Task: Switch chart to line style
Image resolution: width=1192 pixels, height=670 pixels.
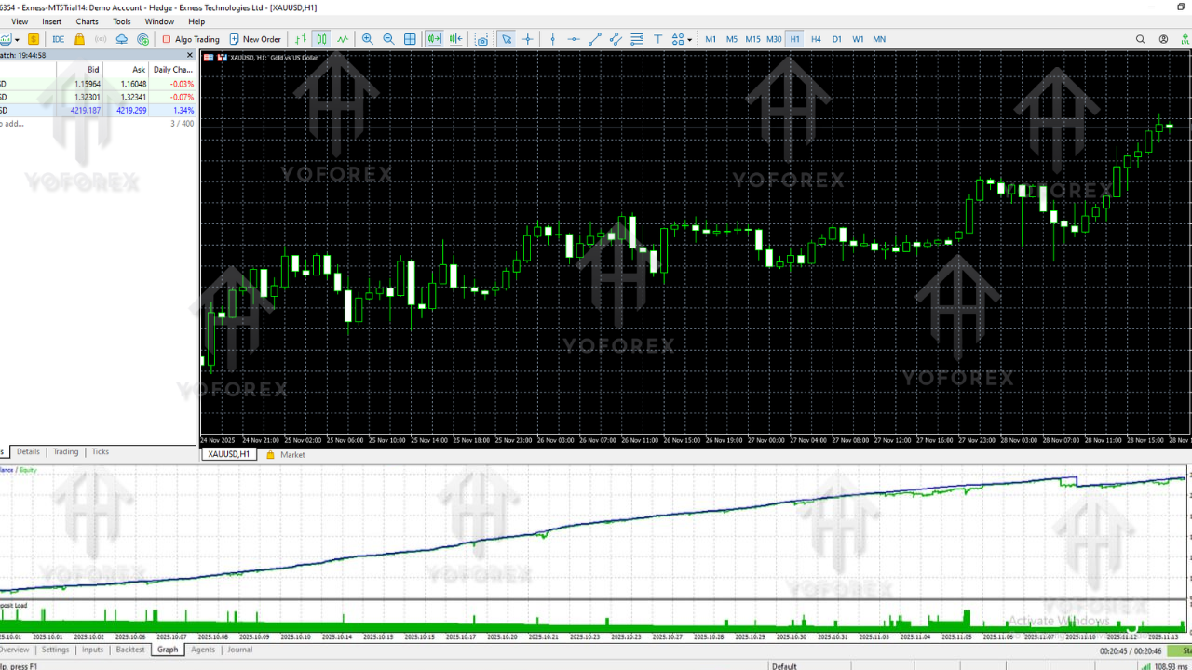Action: click(x=343, y=38)
